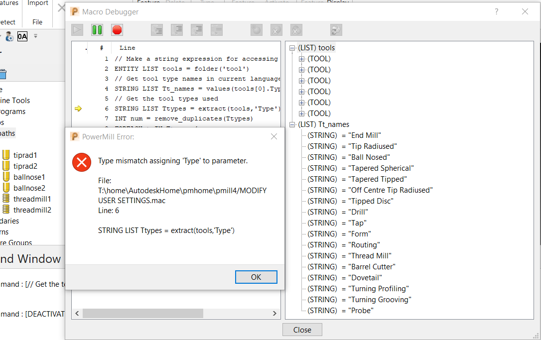Select Toolpaths in the explorer tree

click(x=7, y=133)
